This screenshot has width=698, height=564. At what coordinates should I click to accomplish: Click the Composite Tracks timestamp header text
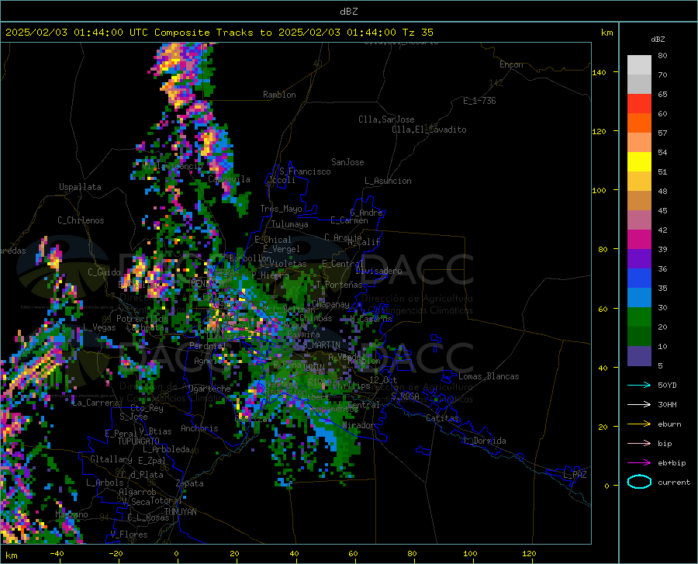(219, 33)
